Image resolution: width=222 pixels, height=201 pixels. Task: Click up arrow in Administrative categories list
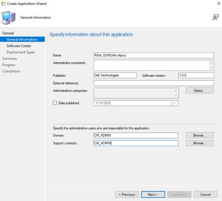point(176,91)
